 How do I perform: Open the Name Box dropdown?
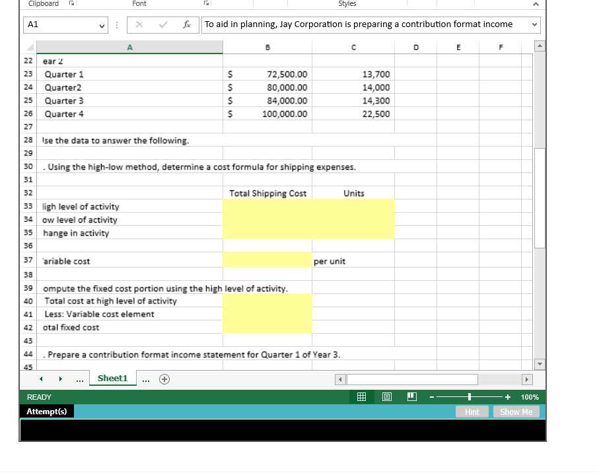click(102, 24)
